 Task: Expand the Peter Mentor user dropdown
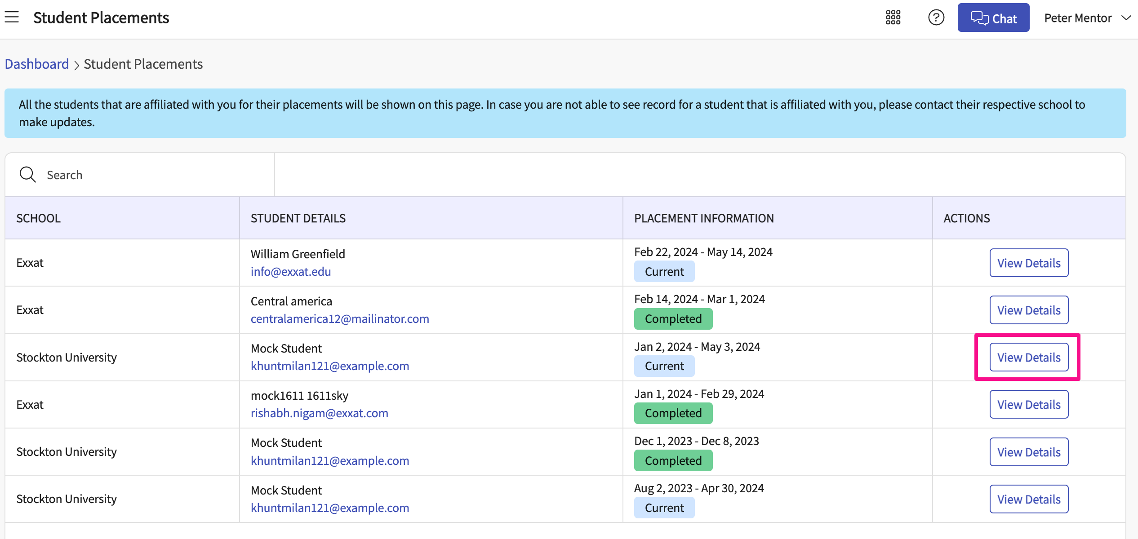coord(1086,18)
